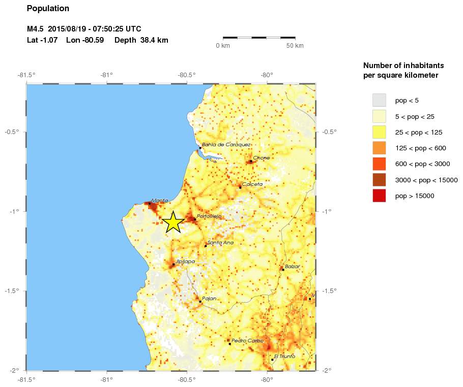The image size is (463, 387).
Task: Click the '600 < pop < 3000' legend text
Action: [x=422, y=164]
